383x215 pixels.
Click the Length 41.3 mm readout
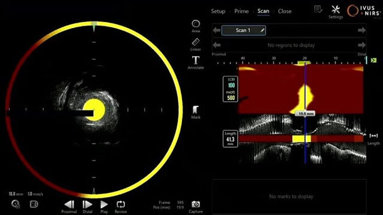(230, 139)
